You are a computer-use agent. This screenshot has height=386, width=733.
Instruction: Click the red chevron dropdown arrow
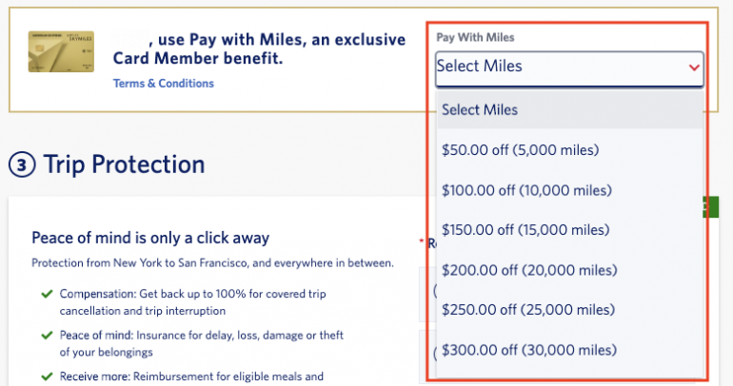click(693, 68)
